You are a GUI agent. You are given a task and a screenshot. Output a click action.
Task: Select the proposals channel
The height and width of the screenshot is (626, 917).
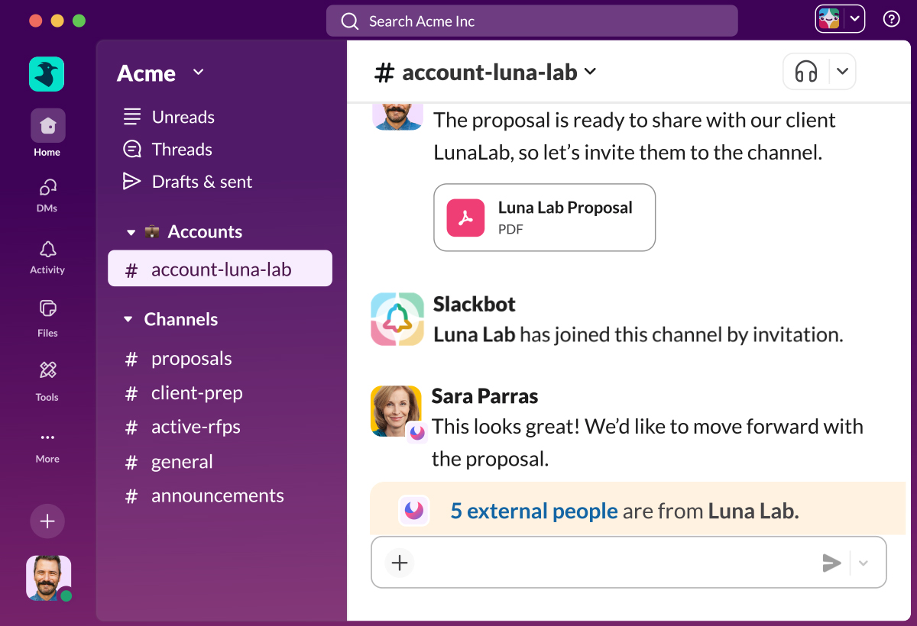pos(191,359)
